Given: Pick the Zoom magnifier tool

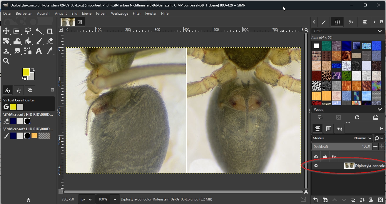Looking at the screenshot, I should tap(6, 61).
